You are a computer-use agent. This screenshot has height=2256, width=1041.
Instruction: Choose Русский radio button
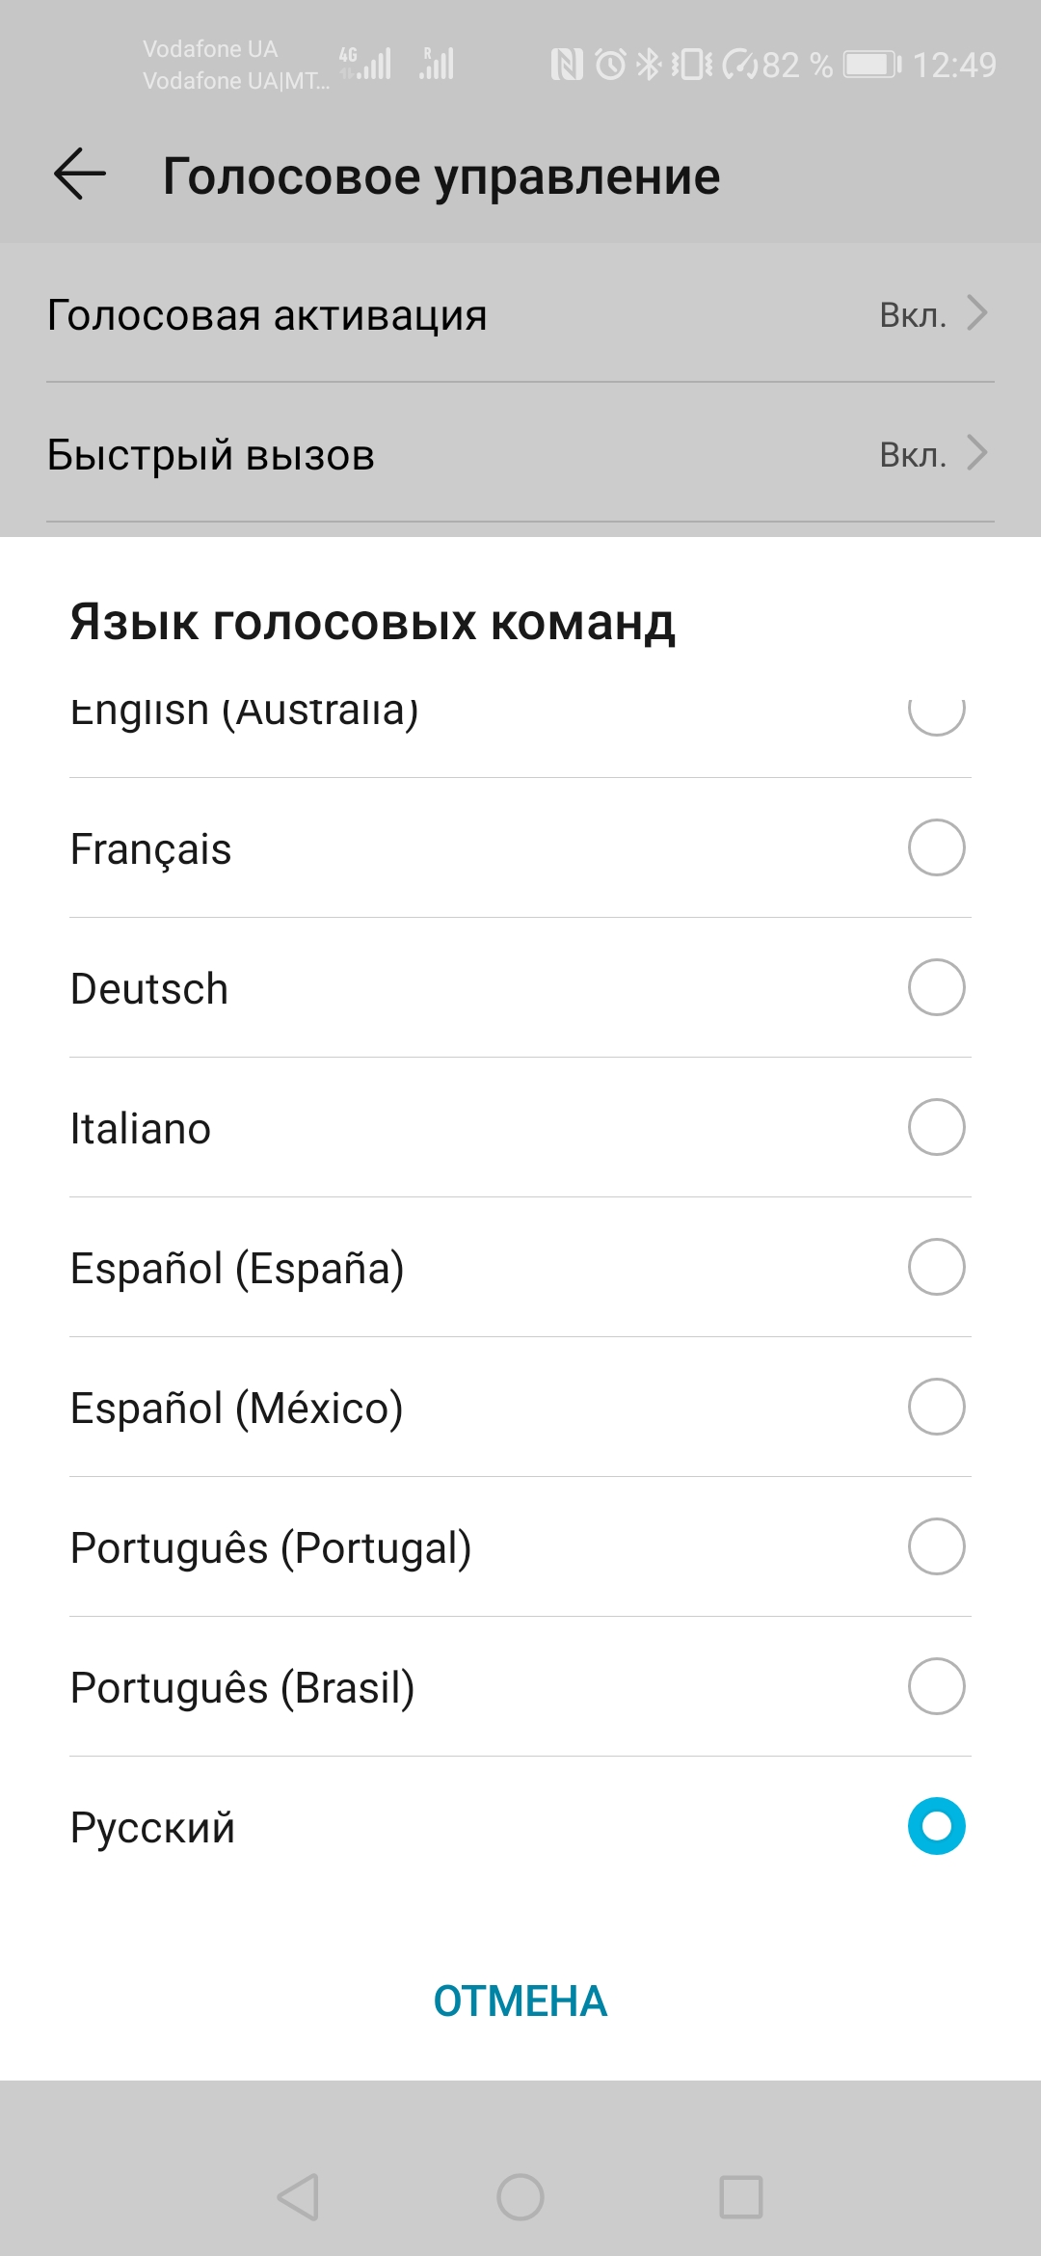(x=936, y=1826)
